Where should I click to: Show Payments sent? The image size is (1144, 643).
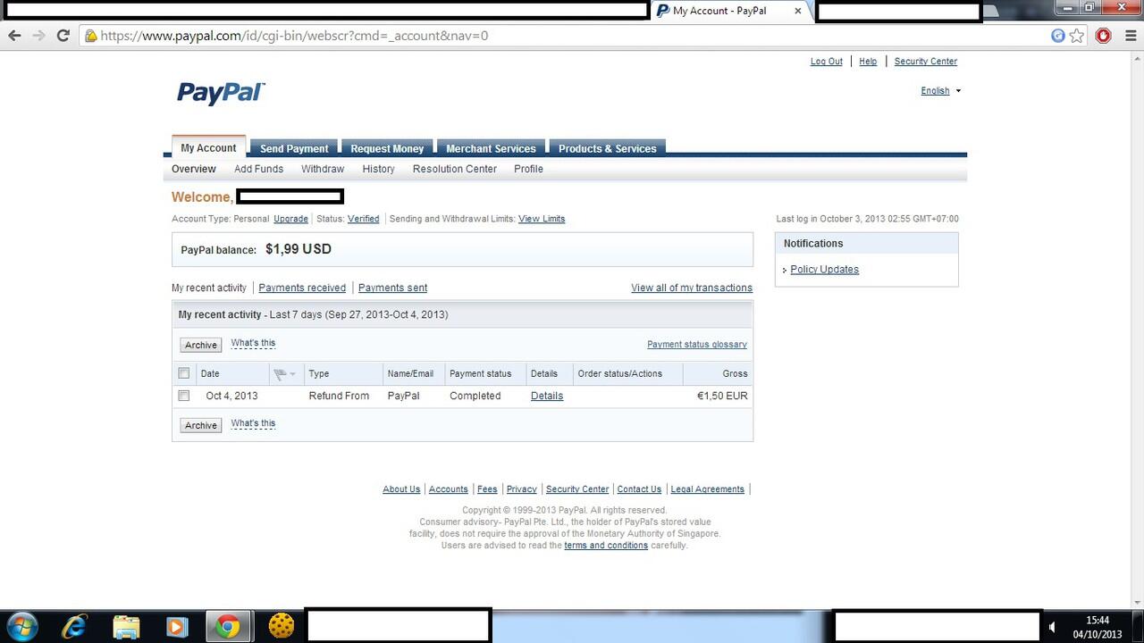pyautogui.click(x=392, y=288)
